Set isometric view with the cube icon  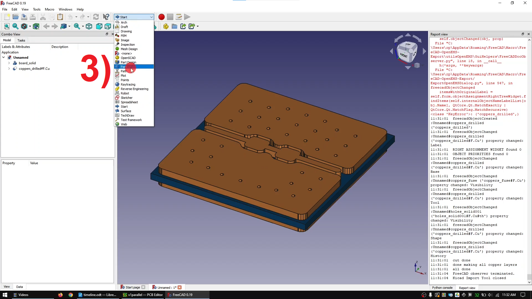coord(89,26)
